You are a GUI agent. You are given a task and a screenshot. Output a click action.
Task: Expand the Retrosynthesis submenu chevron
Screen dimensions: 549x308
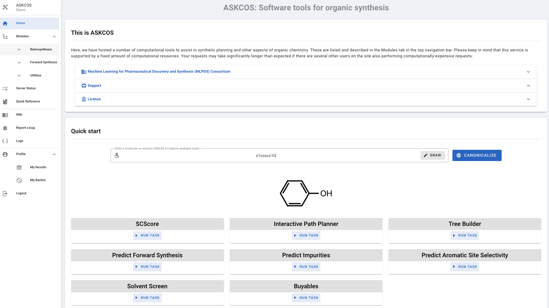pyautogui.click(x=19, y=50)
